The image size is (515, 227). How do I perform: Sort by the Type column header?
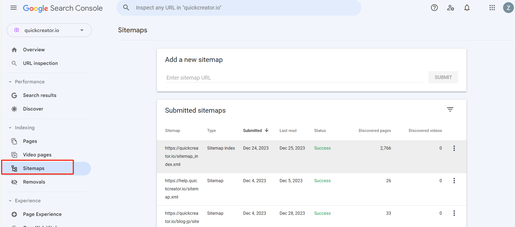click(211, 131)
